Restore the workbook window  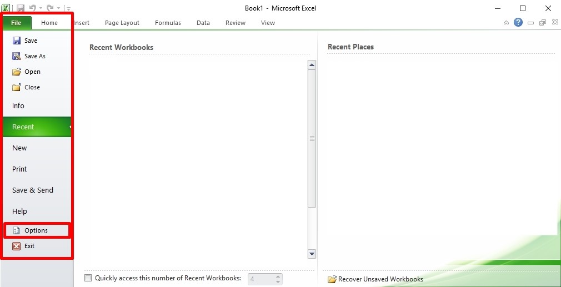(543, 23)
